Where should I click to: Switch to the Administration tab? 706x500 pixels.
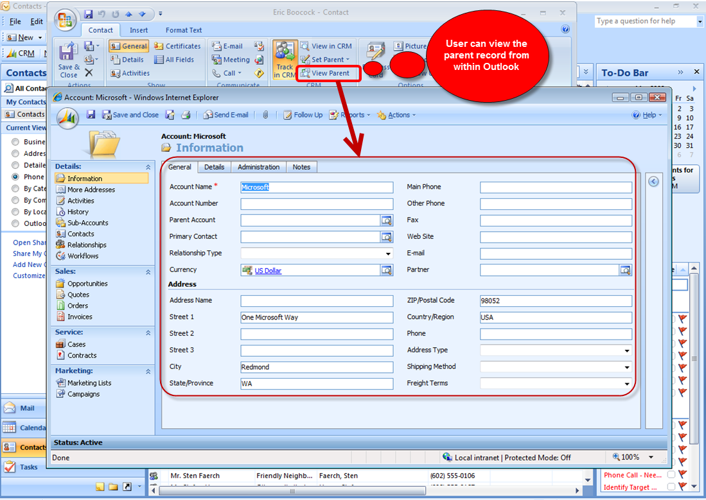[258, 167]
